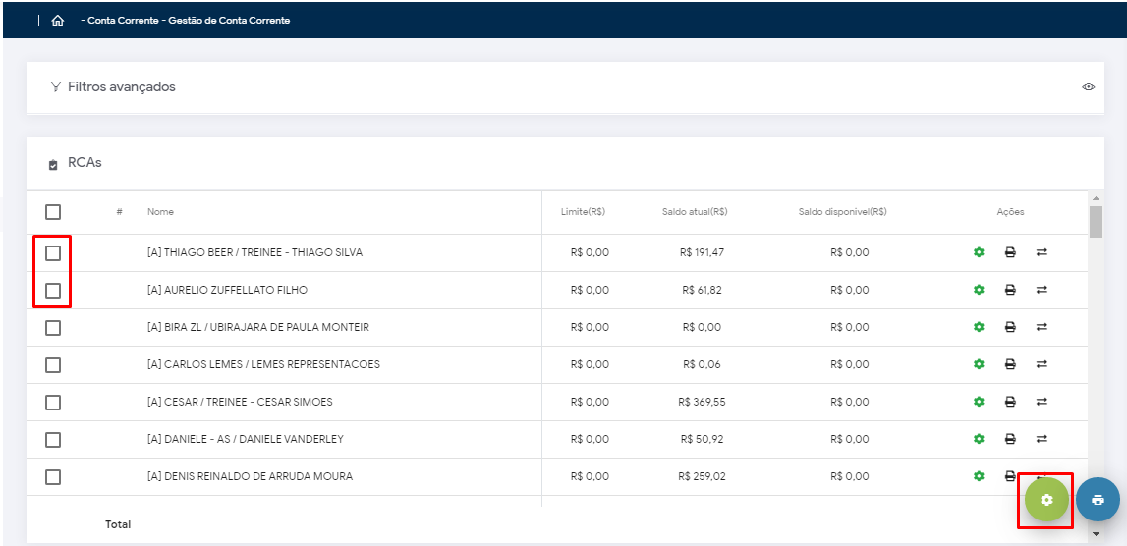Click the blue floating print button
The width and height of the screenshot is (1127, 546).
point(1098,500)
